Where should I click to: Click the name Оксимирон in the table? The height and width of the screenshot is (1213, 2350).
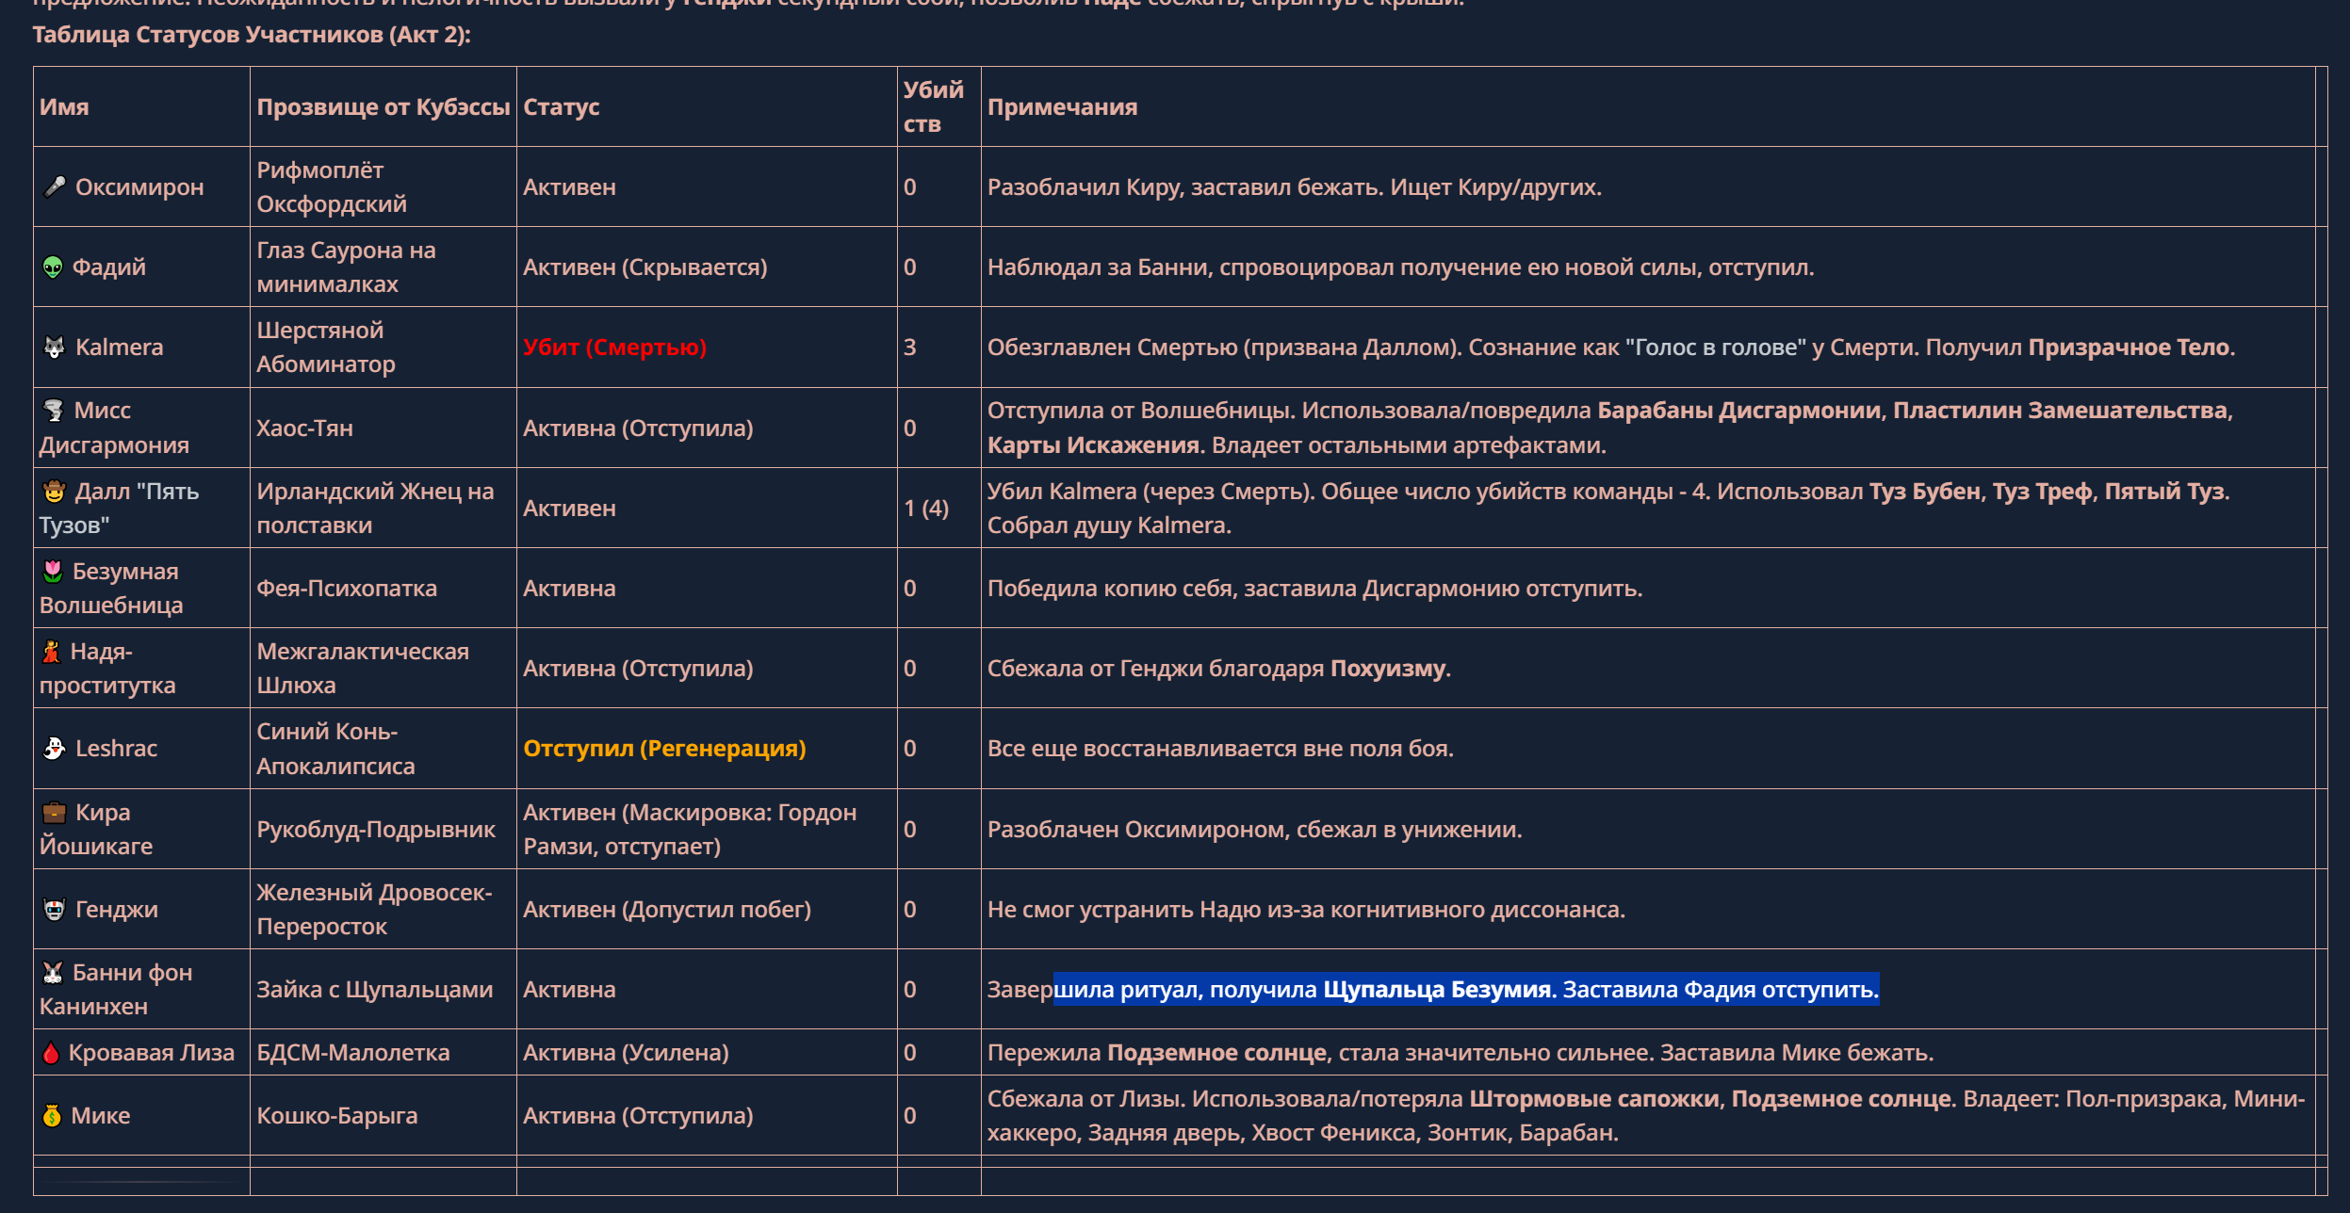tap(139, 186)
